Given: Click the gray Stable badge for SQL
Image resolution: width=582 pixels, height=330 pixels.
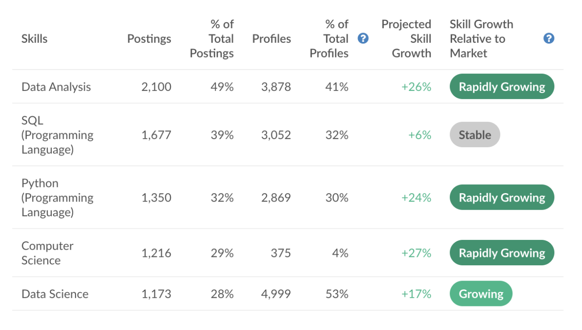Looking at the screenshot, I should click(x=474, y=135).
